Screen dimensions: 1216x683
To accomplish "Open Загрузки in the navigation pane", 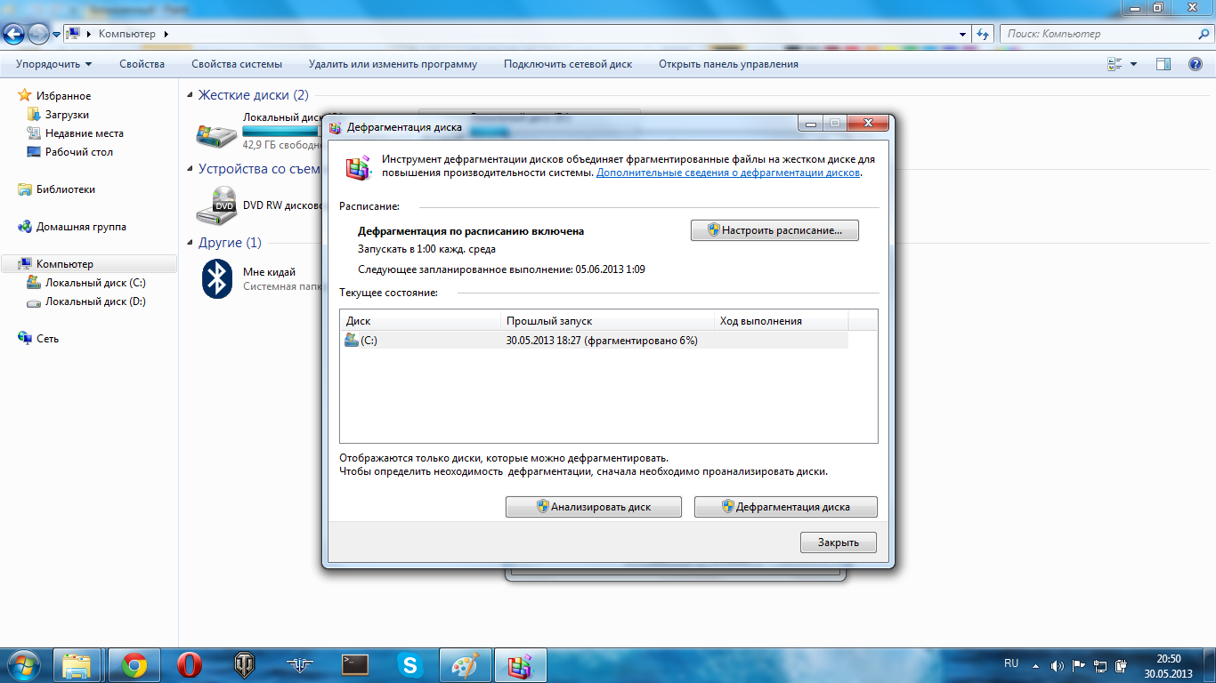I will [x=67, y=115].
